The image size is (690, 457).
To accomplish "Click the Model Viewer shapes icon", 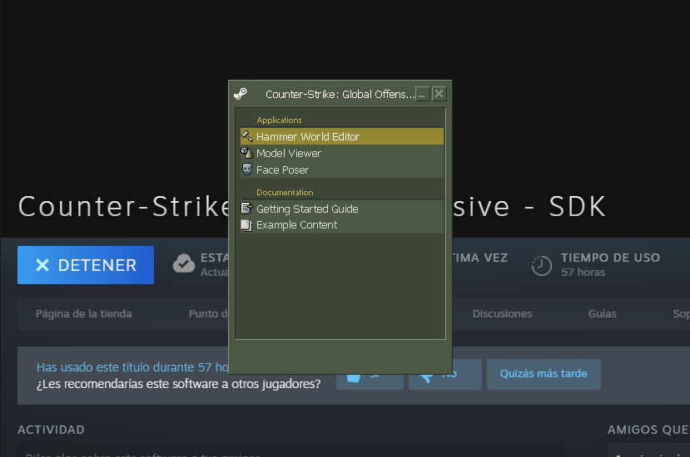I will coord(247,153).
